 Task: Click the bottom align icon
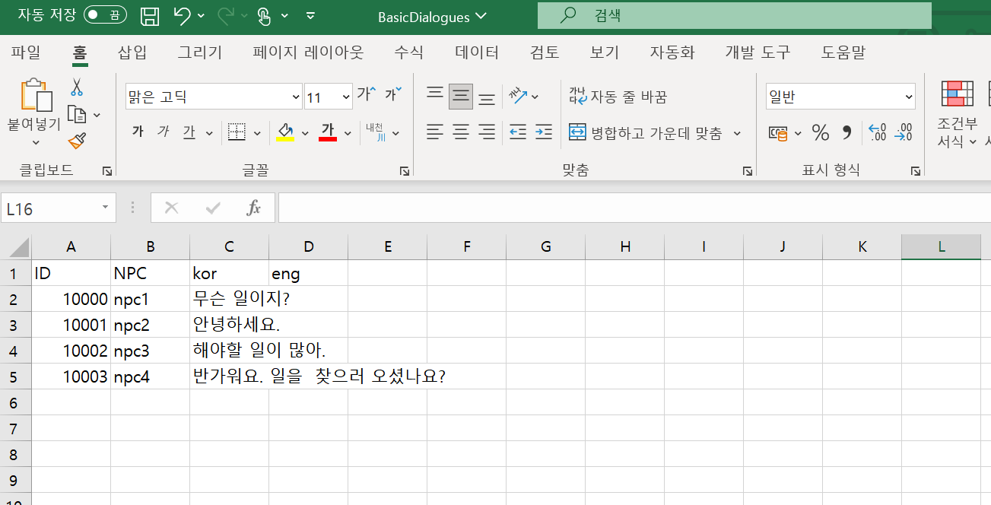(x=487, y=97)
